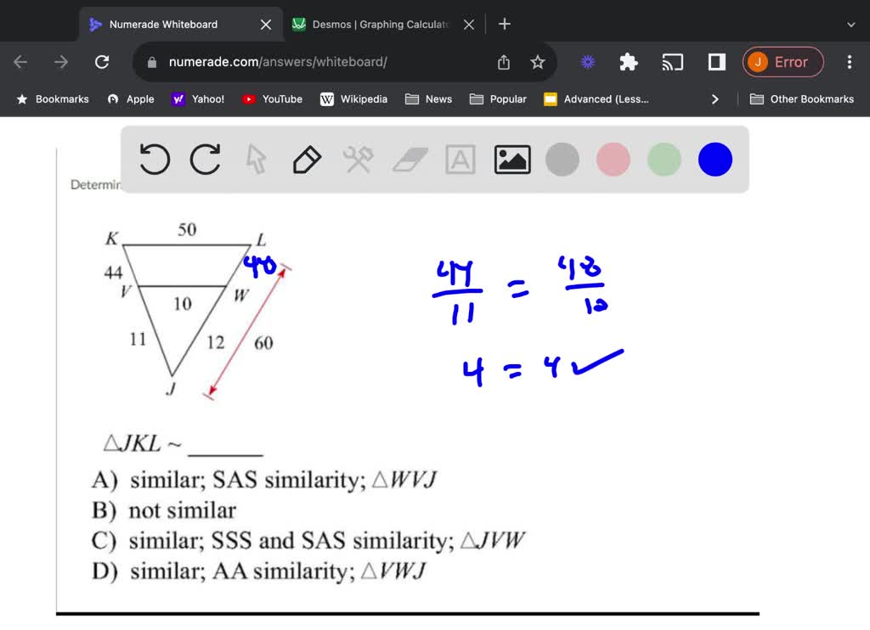Click the Redo icon on the whiteboard toolbar

205,159
